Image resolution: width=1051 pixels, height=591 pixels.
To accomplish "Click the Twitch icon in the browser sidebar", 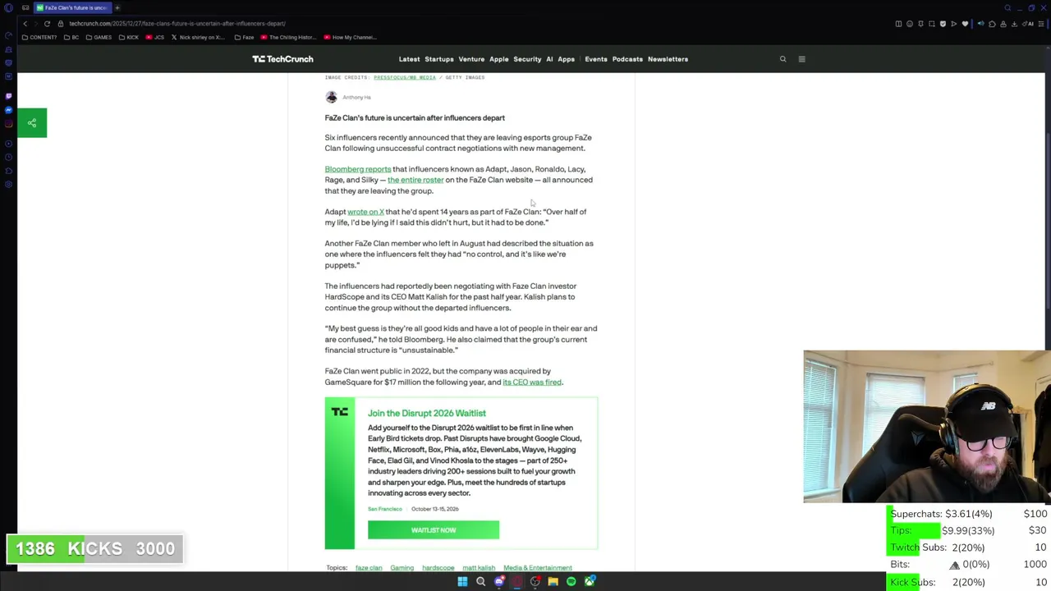I will pyautogui.click(x=8, y=95).
